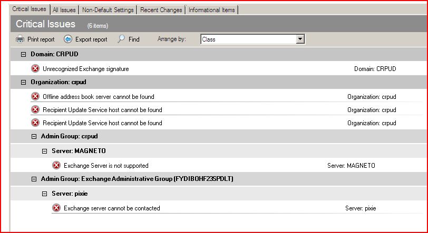428x233 pixels.
Task: Open the Arrange by dropdown
Action: [300, 39]
